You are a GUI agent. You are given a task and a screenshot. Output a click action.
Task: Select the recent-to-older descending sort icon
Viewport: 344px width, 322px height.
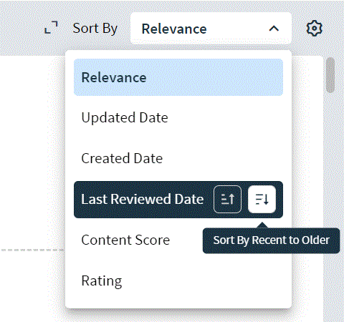[x=262, y=199]
